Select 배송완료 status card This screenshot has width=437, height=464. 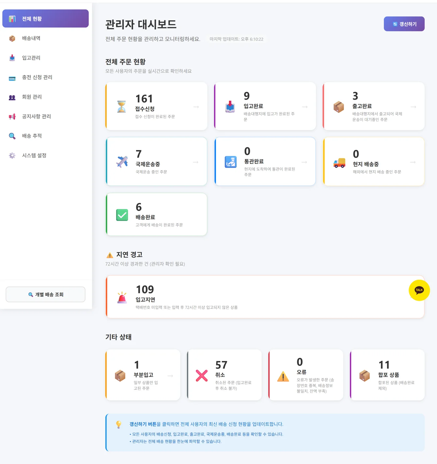click(156, 214)
